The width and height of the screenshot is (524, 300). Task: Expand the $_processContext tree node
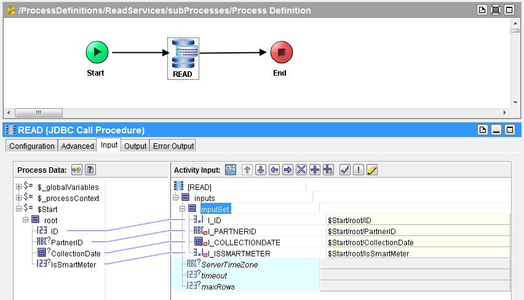point(19,198)
